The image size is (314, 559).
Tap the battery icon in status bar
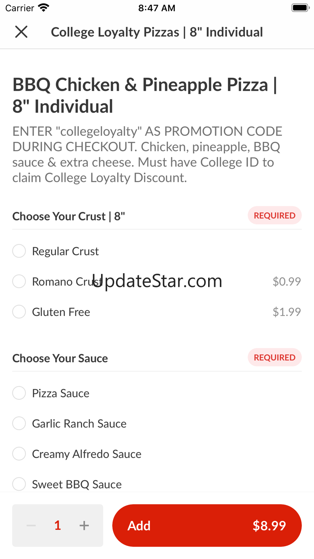(300, 8)
